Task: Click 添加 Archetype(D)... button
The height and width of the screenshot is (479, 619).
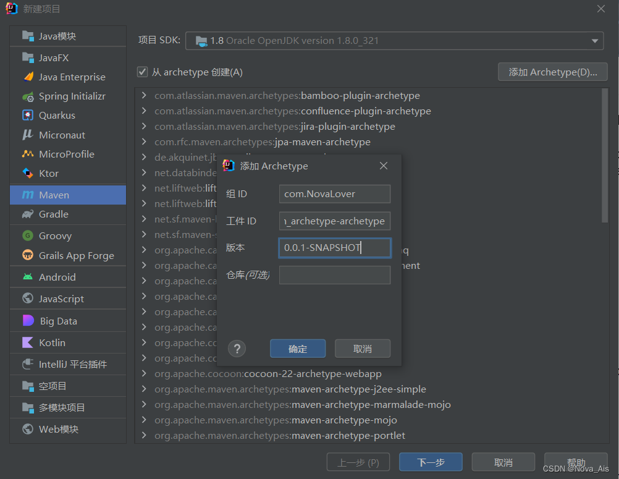Action: [x=553, y=72]
